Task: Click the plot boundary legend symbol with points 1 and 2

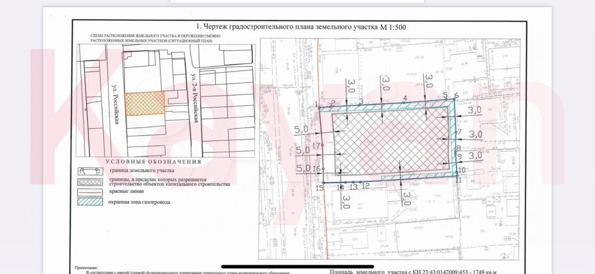Action: (90, 171)
